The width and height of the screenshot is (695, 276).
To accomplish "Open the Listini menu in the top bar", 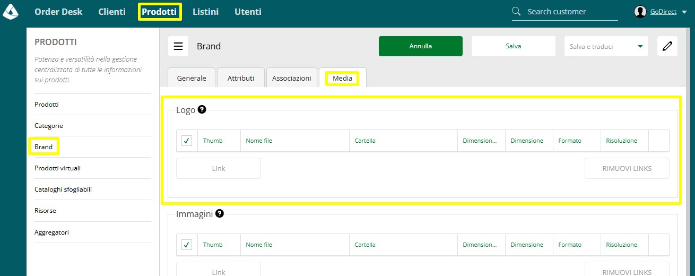I will point(205,12).
